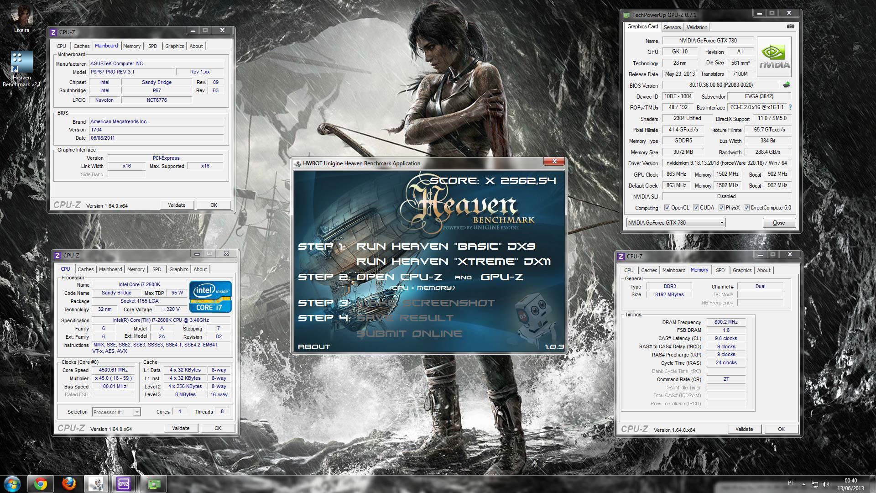Click the PT language indicator

point(791,483)
